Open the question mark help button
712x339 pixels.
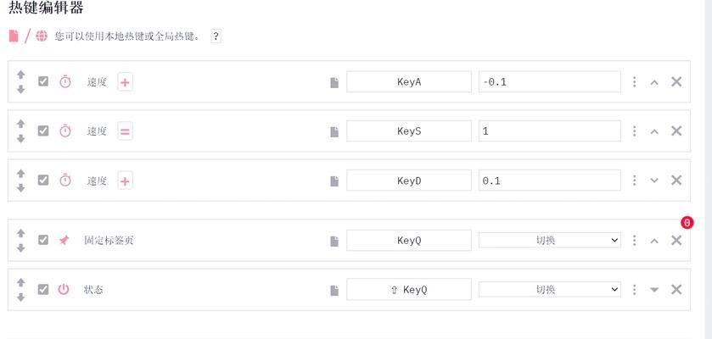(x=216, y=36)
